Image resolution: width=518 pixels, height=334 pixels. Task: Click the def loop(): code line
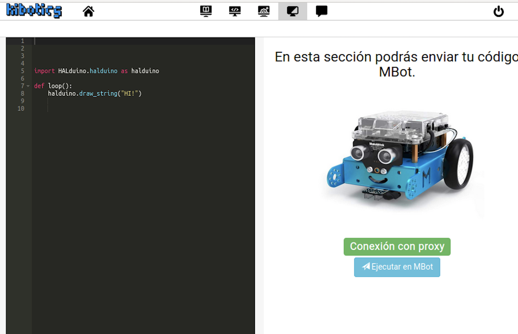click(53, 86)
